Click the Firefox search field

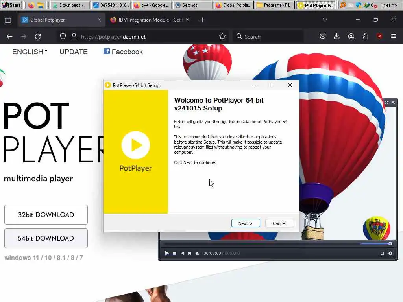point(268,37)
